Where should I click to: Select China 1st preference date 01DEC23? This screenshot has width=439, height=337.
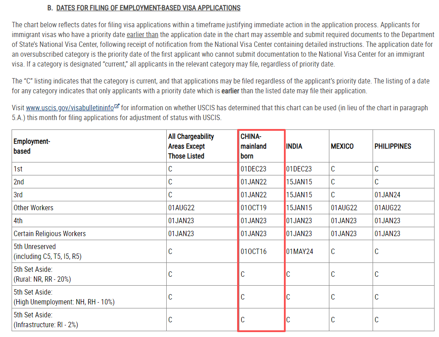pyautogui.click(x=254, y=169)
